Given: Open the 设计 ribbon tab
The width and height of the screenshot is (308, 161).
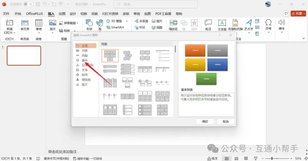Looking at the screenshot, I should pos(73,14).
